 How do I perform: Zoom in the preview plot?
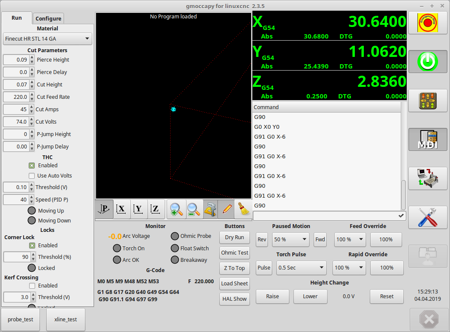pos(176,209)
